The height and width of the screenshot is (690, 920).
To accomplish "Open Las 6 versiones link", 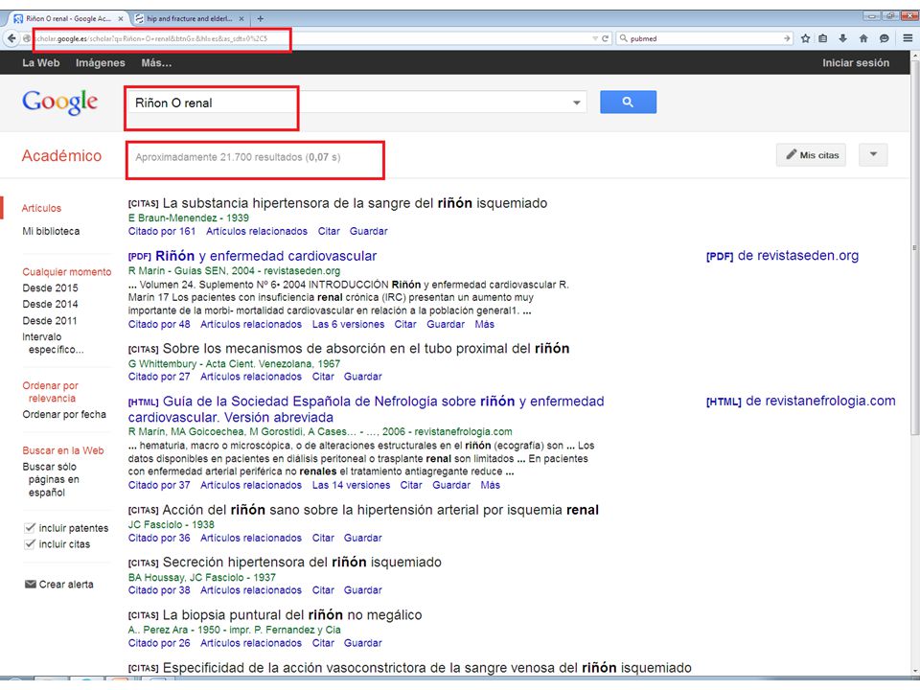I will 348,324.
